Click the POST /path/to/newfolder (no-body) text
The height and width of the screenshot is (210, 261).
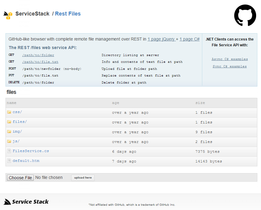tap(52, 69)
